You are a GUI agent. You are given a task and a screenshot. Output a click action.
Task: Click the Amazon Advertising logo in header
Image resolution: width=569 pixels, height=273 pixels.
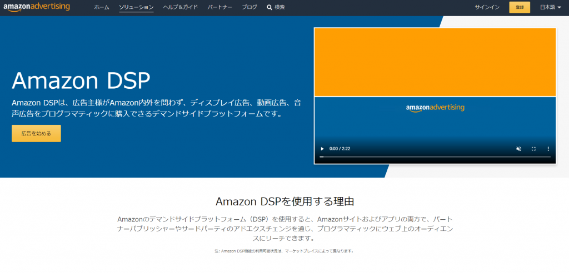[x=37, y=7]
